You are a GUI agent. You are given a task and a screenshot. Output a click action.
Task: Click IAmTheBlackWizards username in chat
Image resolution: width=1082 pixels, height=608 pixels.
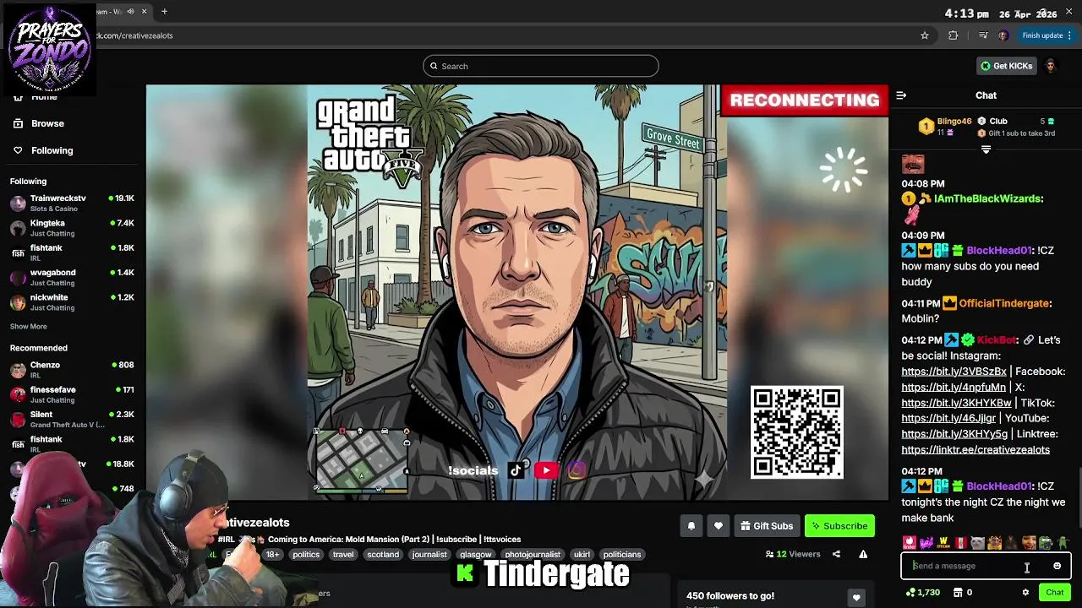(x=988, y=198)
